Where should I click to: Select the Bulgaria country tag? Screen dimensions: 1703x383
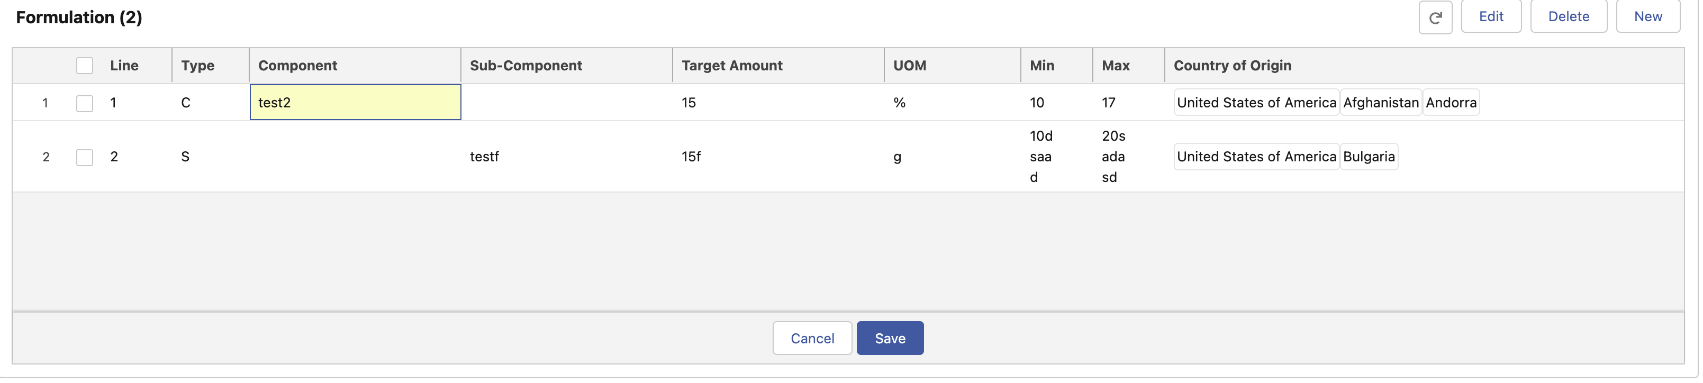pyautogui.click(x=1369, y=157)
